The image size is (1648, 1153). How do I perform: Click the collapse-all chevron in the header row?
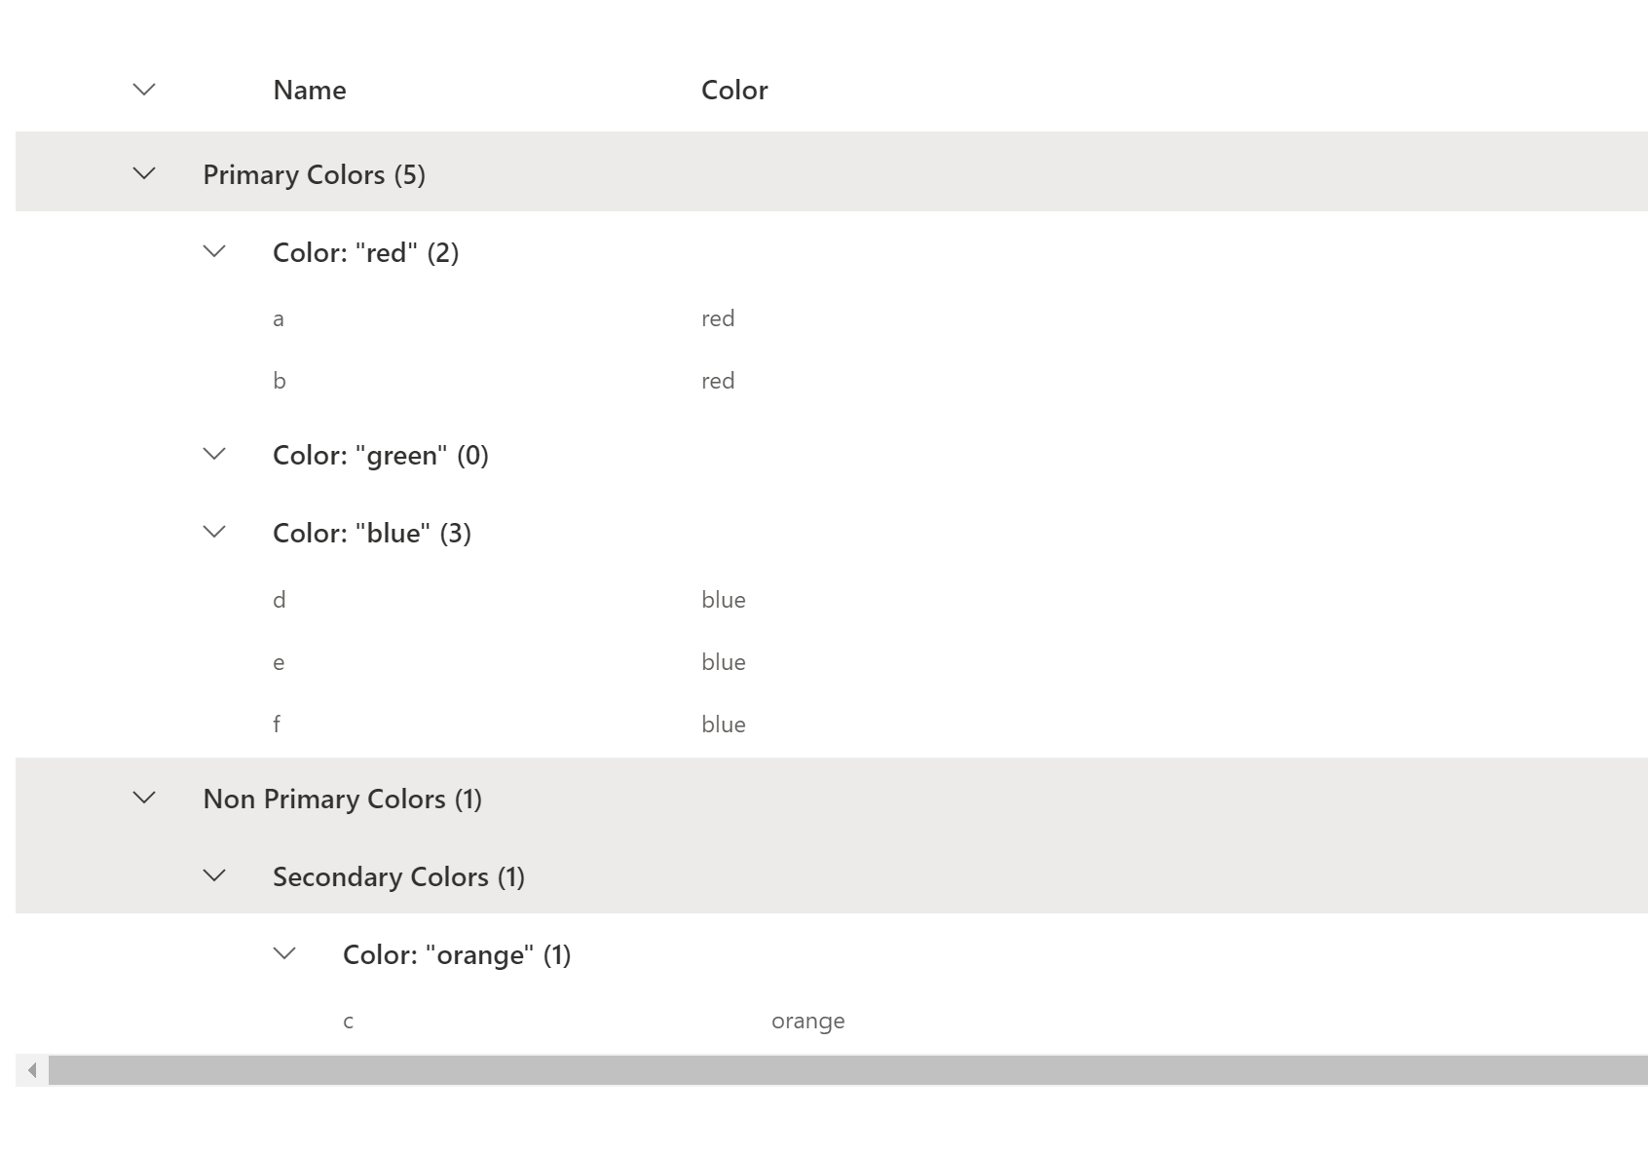click(x=143, y=88)
